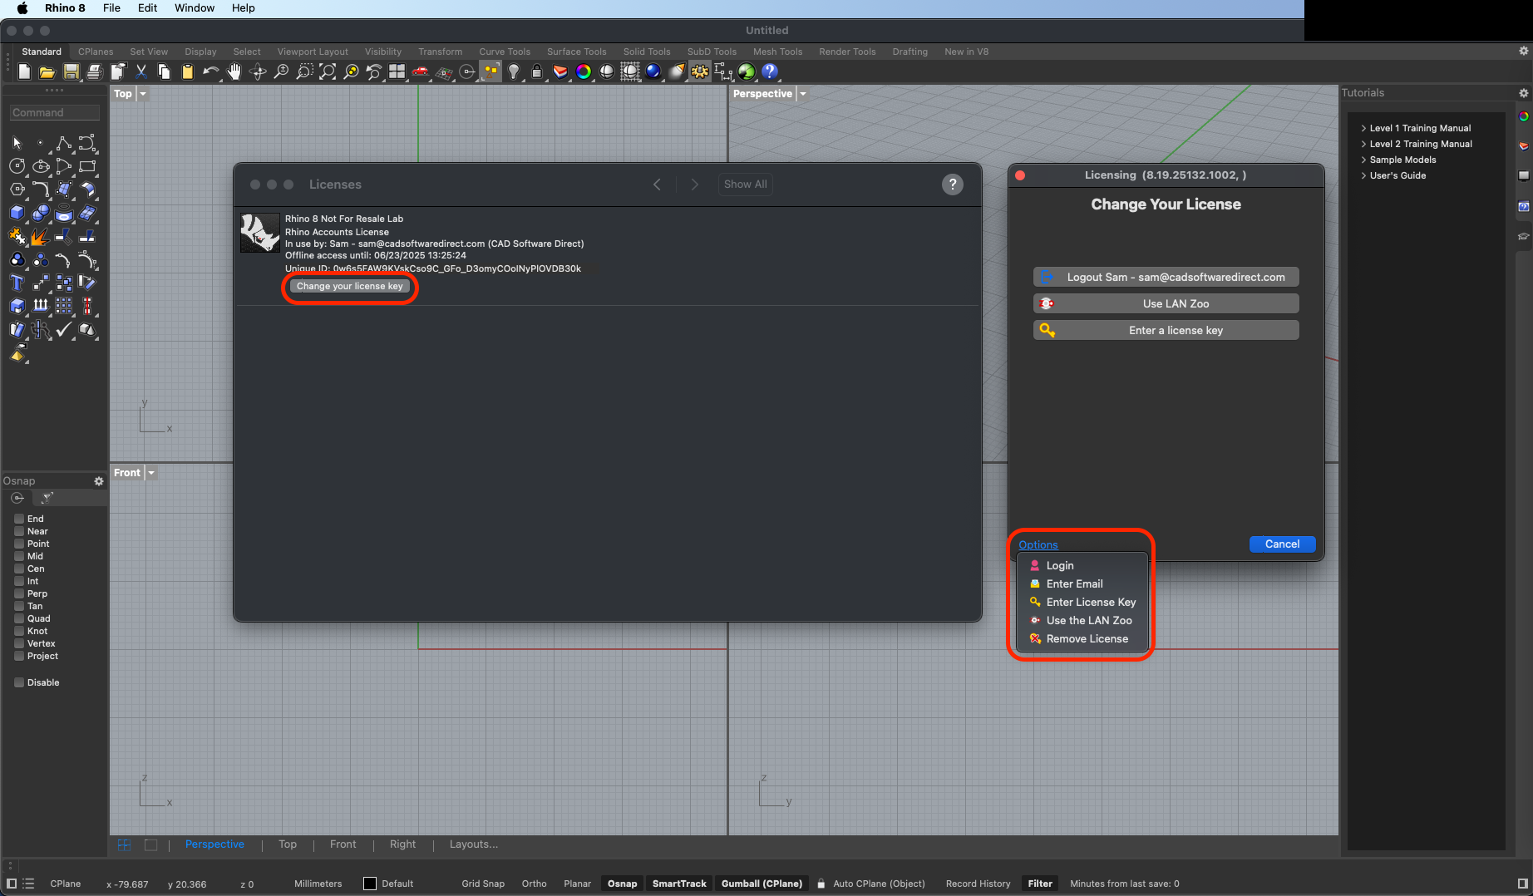This screenshot has height=896, width=1533.
Task: Open the Tutorials panel gear menu
Action: (1524, 93)
